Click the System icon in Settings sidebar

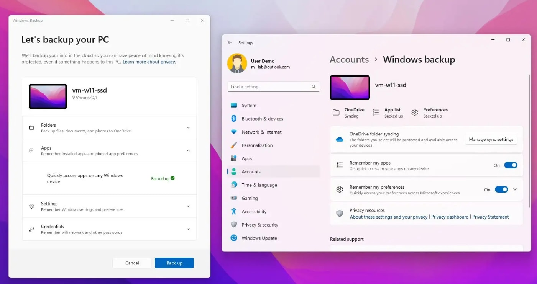point(234,105)
